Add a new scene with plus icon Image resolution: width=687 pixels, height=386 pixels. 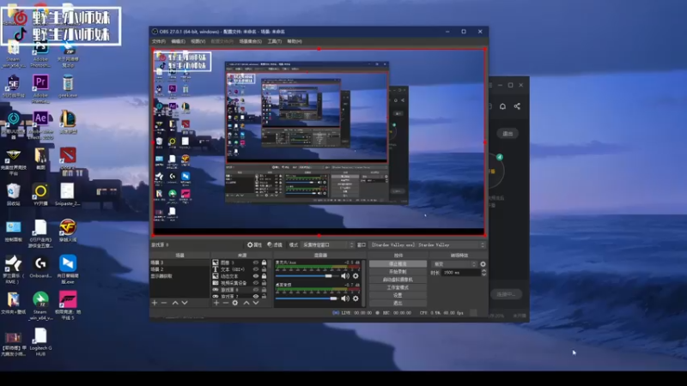click(155, 303)
